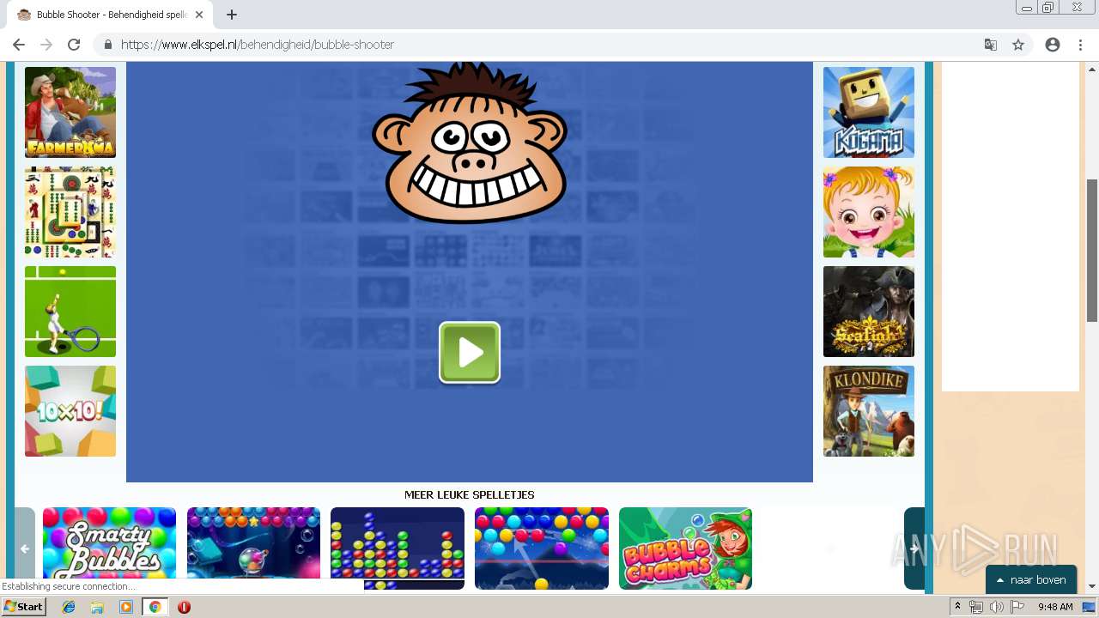Open the bubble shooter with aiming arrow tile
Image resolution: width=1099 pixels, height=618 pixels.
542,548
